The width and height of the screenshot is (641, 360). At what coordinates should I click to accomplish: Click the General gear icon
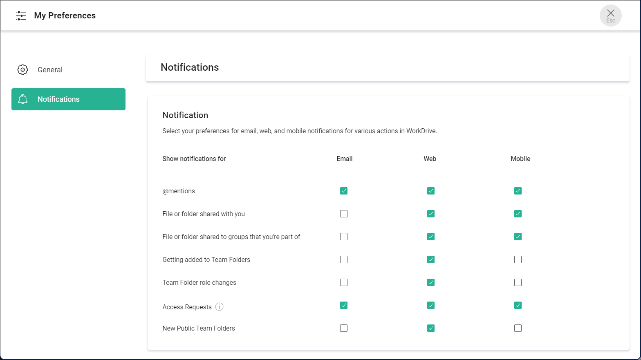(x=23, y=70)
